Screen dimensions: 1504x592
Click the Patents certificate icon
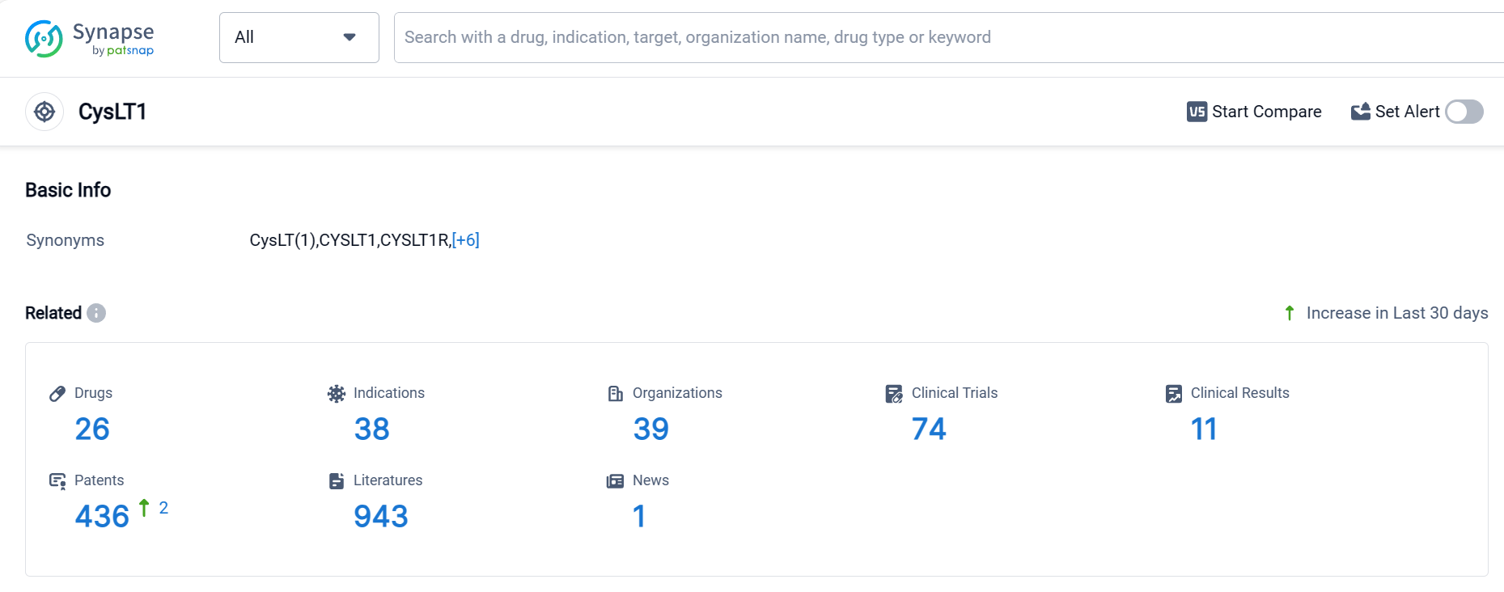57,481
